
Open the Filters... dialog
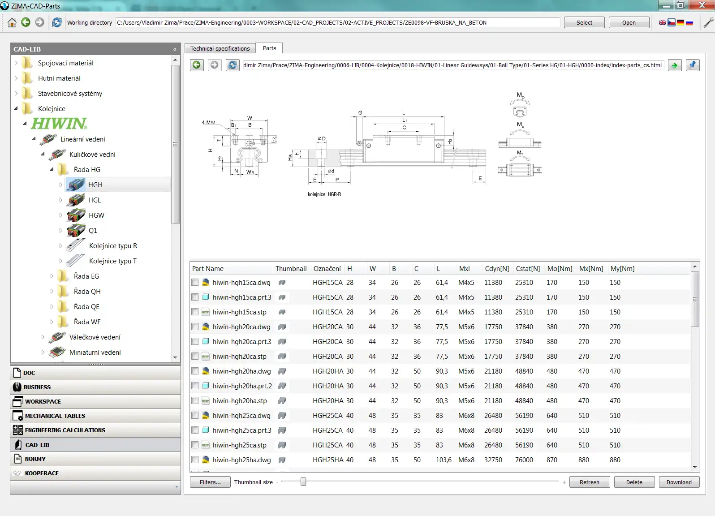pyautogui.click(x=210, y=482)
